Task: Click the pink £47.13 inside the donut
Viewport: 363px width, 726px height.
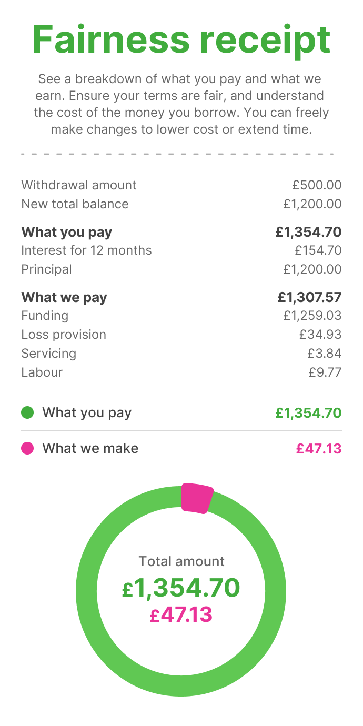Action: (x=181, y=615)
